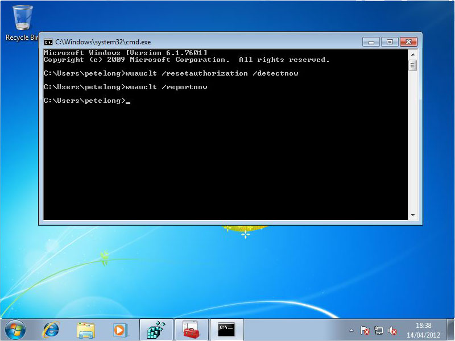This screenshot has width=455, height=341.
Task: Open the Windows Start orb
Action: pyautogui.click(x=15, y=330)
